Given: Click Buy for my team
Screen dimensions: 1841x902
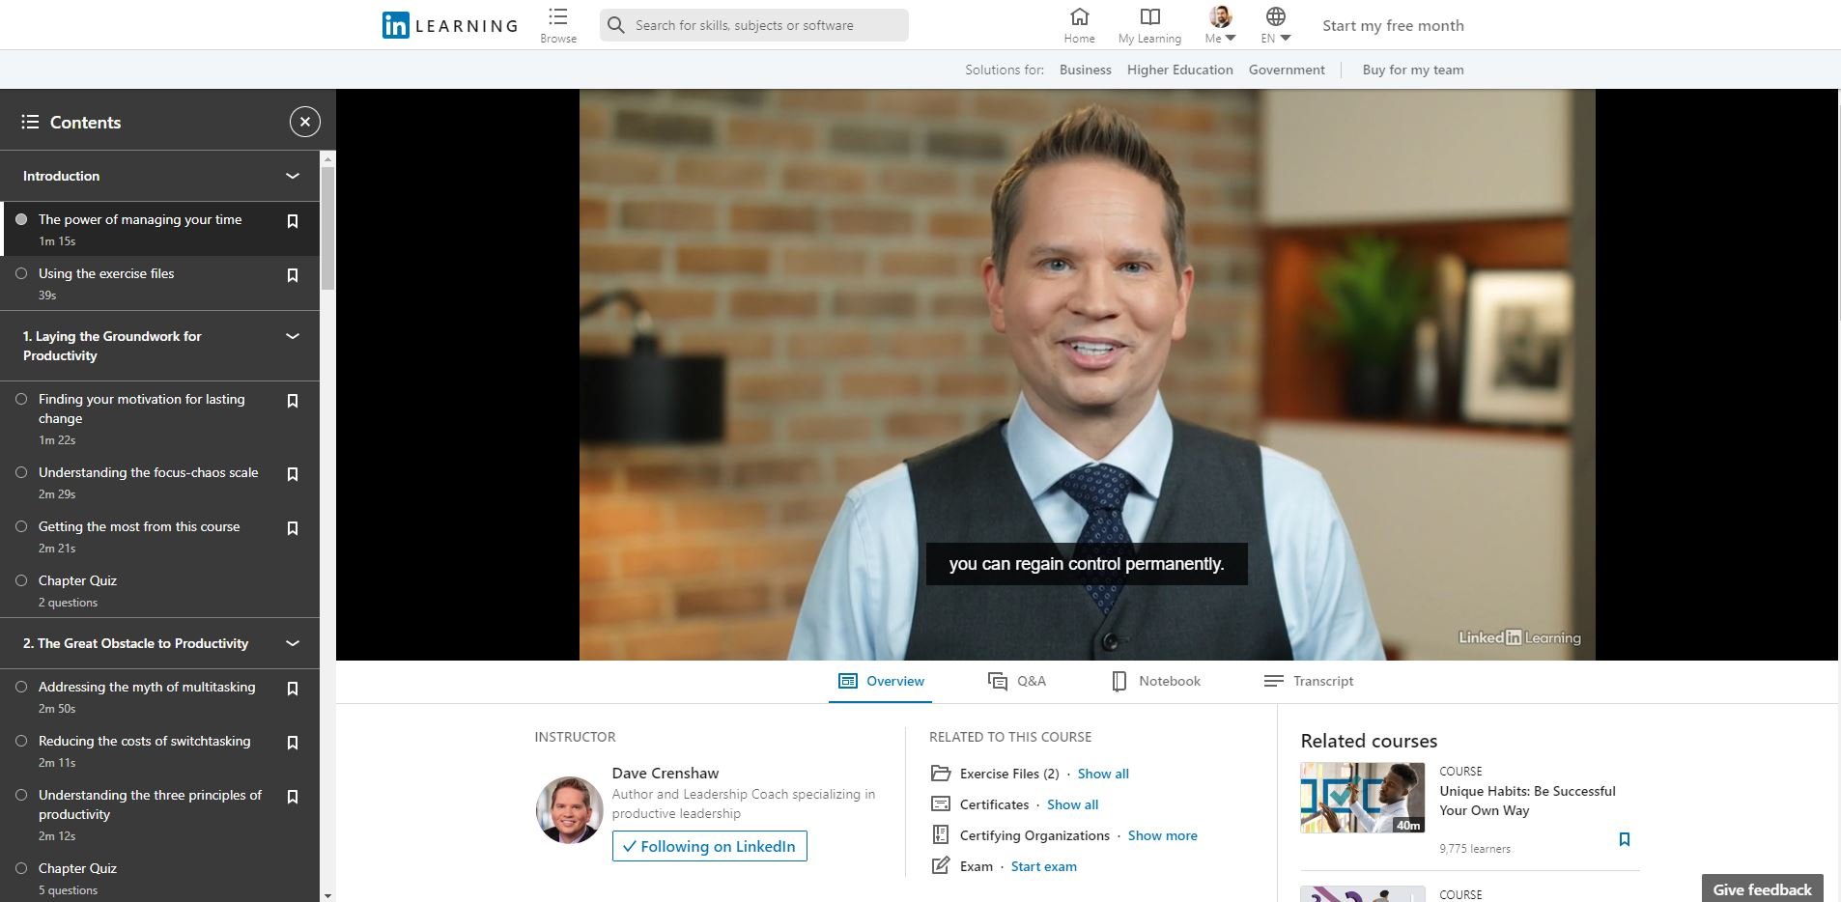Looking at the screenshot, I should 1413,70.
